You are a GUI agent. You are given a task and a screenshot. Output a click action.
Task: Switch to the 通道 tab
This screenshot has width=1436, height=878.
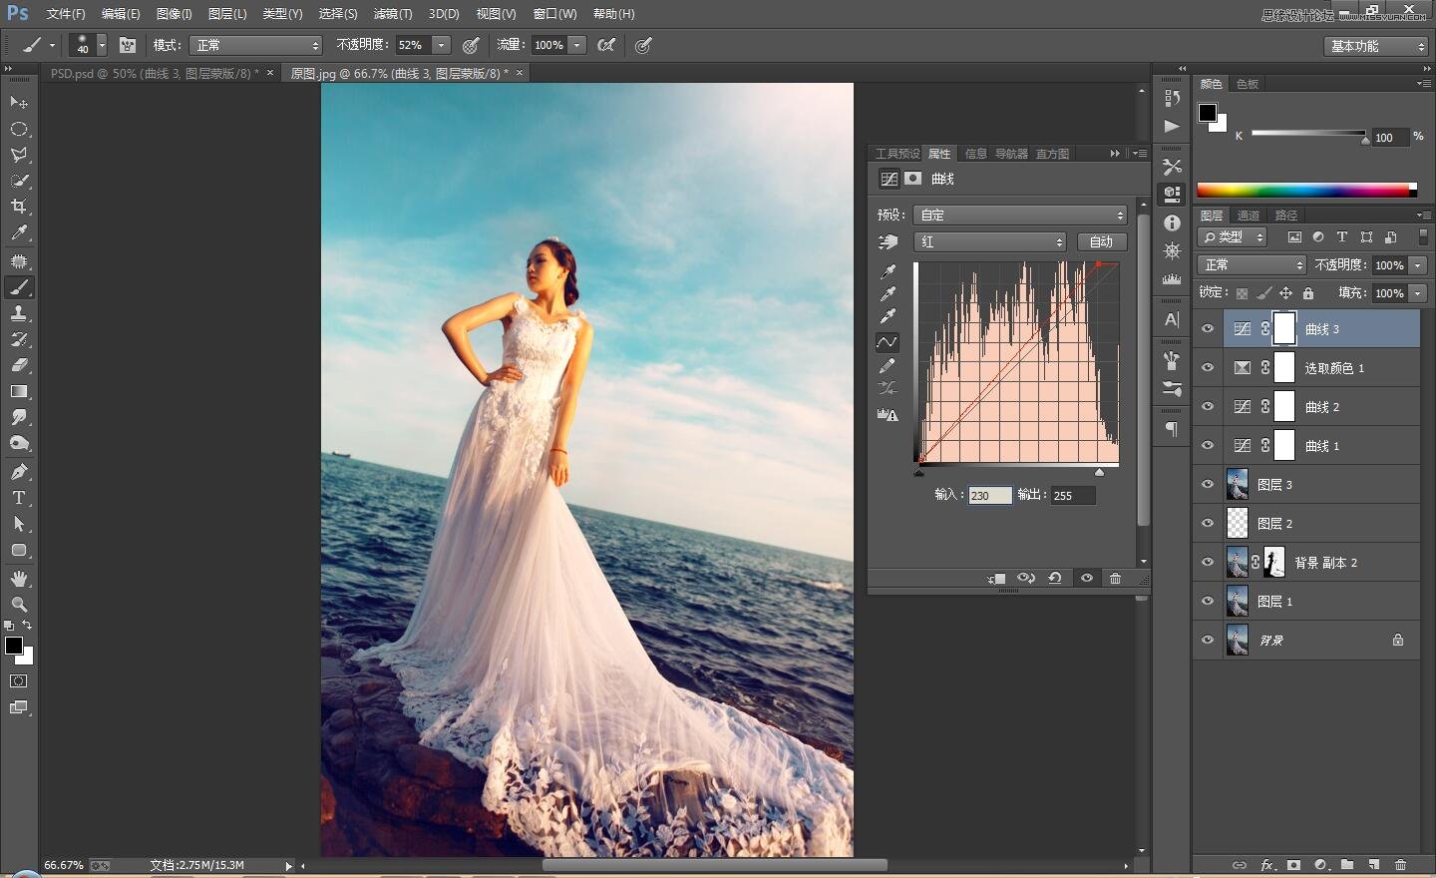(1249, 216)
